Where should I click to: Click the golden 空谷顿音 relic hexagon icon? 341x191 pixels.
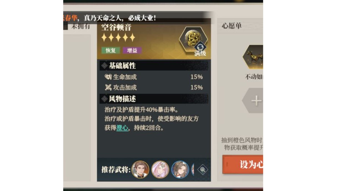point(193,40)
